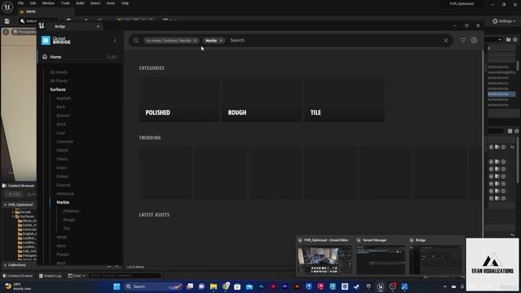This screenshot has height=293, width=521.
Task: Go to Home in Bridge sidebar
Action: point(55,57)
